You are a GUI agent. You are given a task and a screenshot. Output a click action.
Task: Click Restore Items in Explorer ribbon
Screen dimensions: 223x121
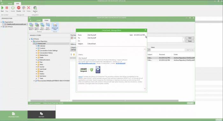click(x=31, y=26)
